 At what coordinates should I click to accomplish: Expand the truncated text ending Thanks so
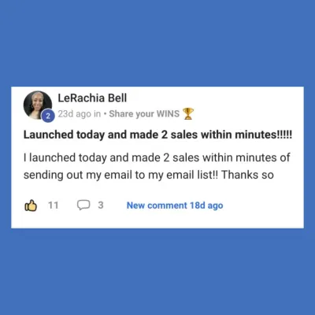coord(247,175)
